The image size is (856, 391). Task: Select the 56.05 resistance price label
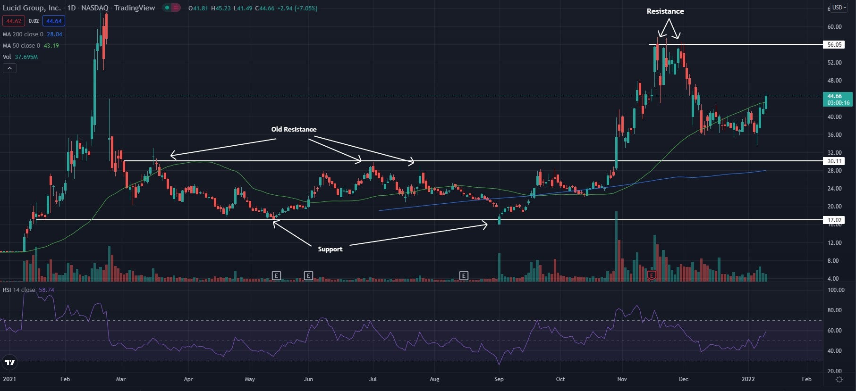(x=834, y=45)
